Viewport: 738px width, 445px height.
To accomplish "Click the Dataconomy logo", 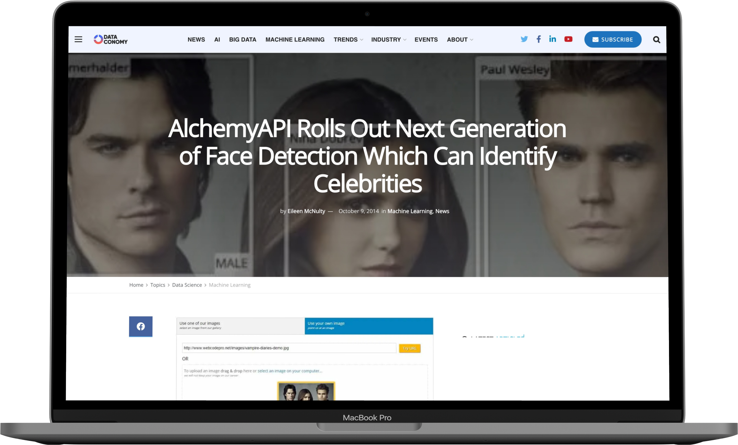I will 110,39.
